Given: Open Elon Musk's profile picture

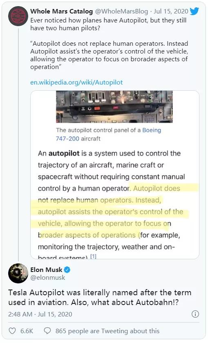Looking at the screenshot, I should coord(18,273).
